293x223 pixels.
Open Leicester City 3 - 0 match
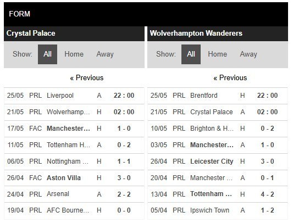(x=218, y=161)
